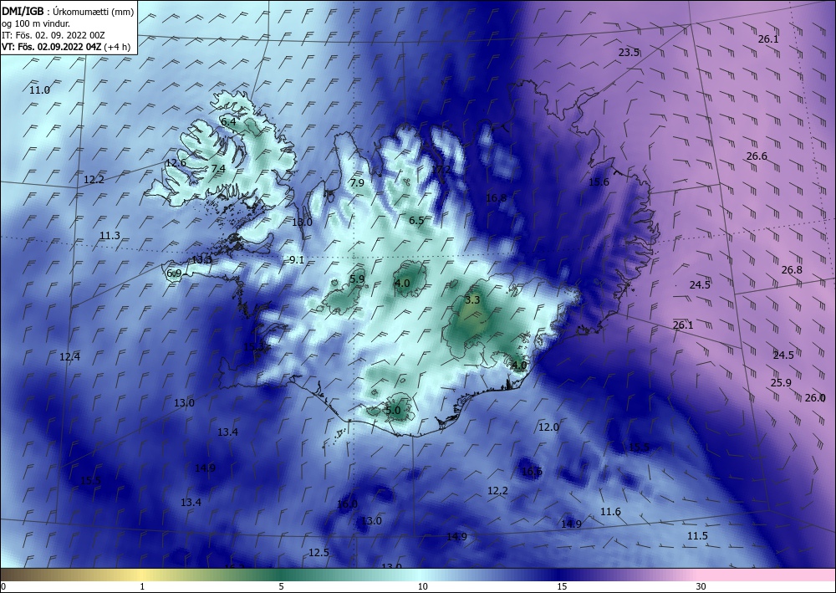The height and width of the screenshot is (593, 836).
Task: Click the 7.9 value on the map
Action: click(357, 183)
